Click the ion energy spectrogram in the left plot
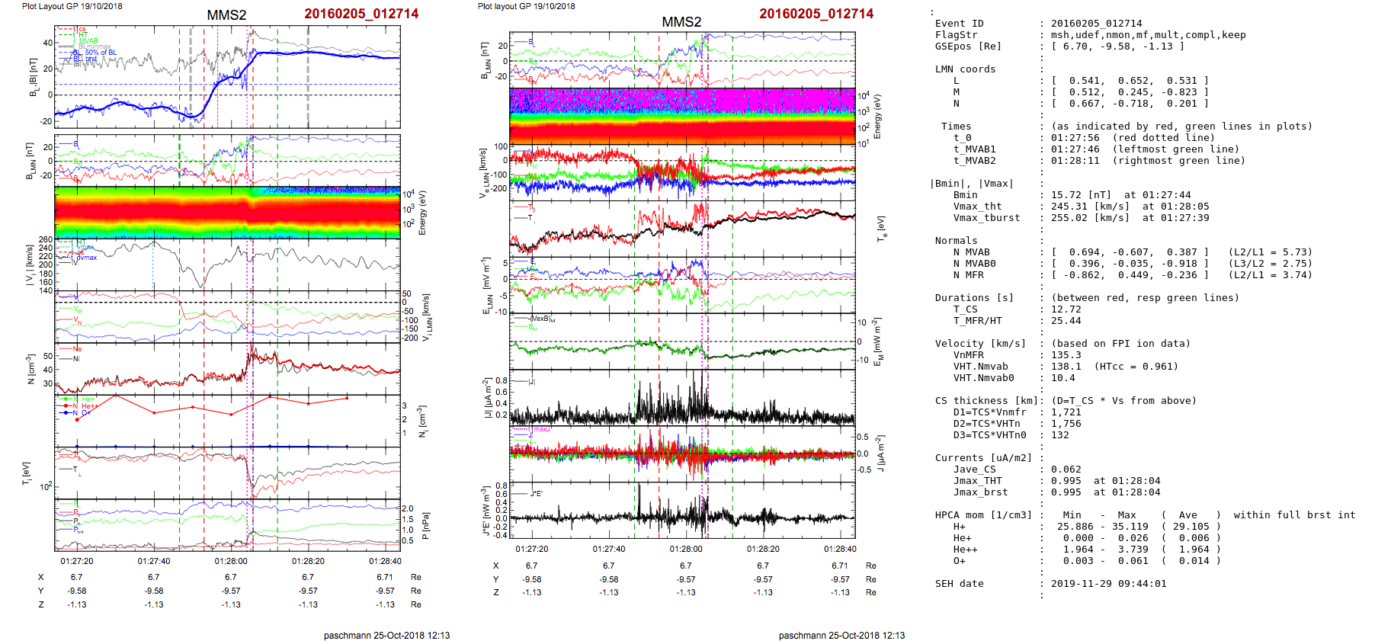This screenshot has width=1375, height=641. pyautogui.click(x=227, y=212)
